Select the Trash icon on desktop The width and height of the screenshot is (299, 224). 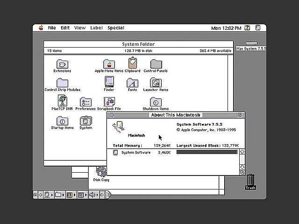click(250, 179)
